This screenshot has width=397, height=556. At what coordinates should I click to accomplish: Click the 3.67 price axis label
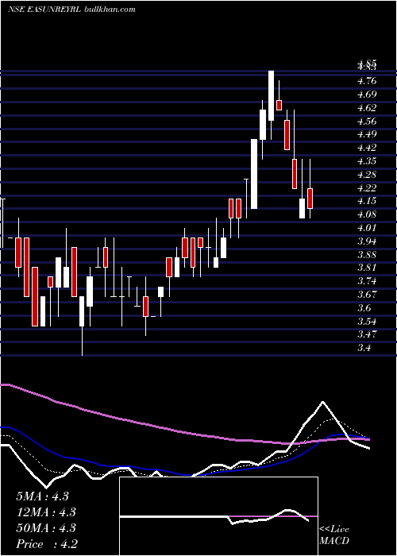(x=367, y=295)
